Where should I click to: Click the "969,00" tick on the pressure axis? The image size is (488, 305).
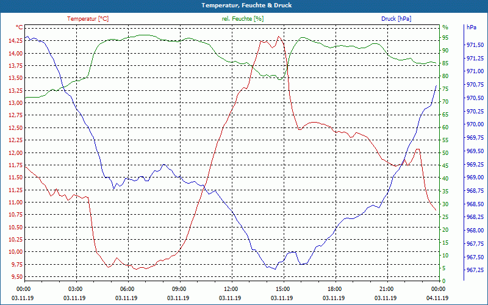point(475,178)
